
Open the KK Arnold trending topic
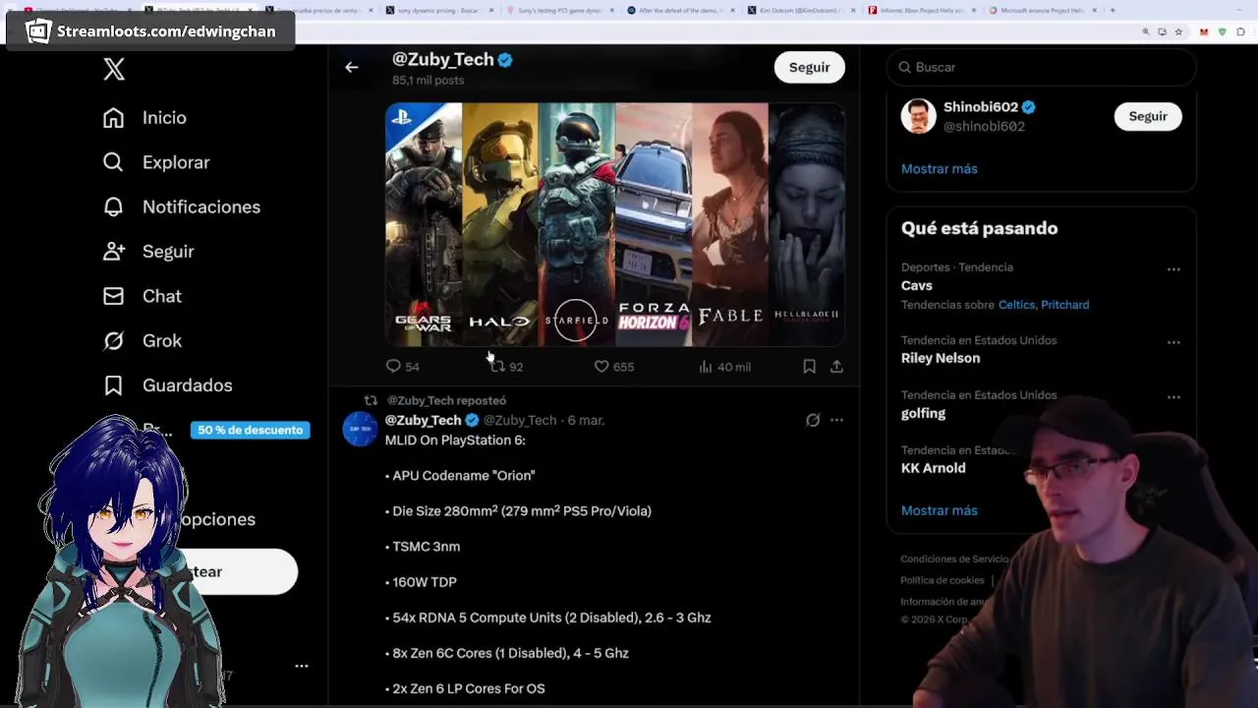pyautogui.click(x=933, y=468)
